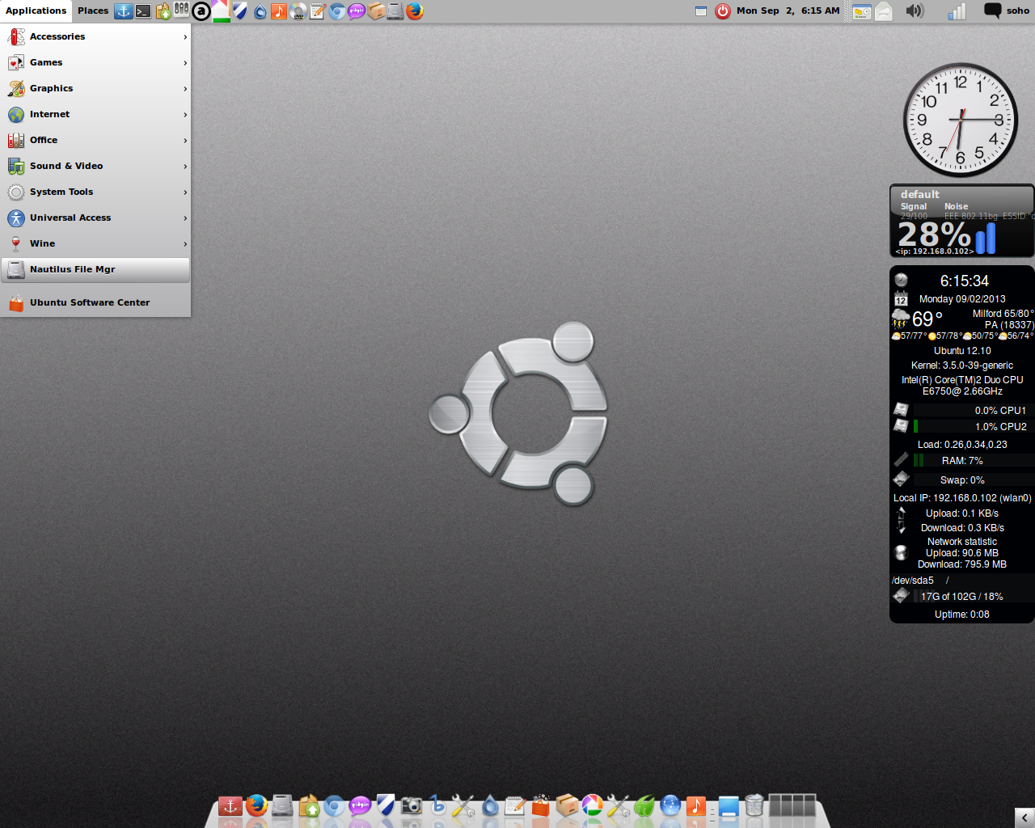
Task: Open the DVD disc launcher in the top panel
Action: click(298, 11)
